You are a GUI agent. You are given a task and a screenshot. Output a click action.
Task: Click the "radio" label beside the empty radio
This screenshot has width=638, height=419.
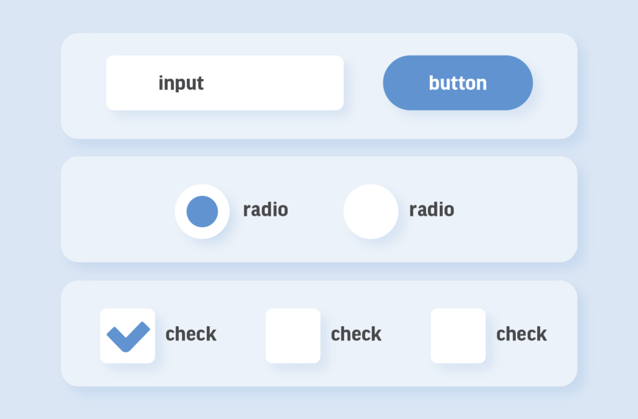[x=432, y=209]
